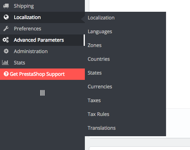
Task: Click the question mark support icon
Action: click(6, 74)
